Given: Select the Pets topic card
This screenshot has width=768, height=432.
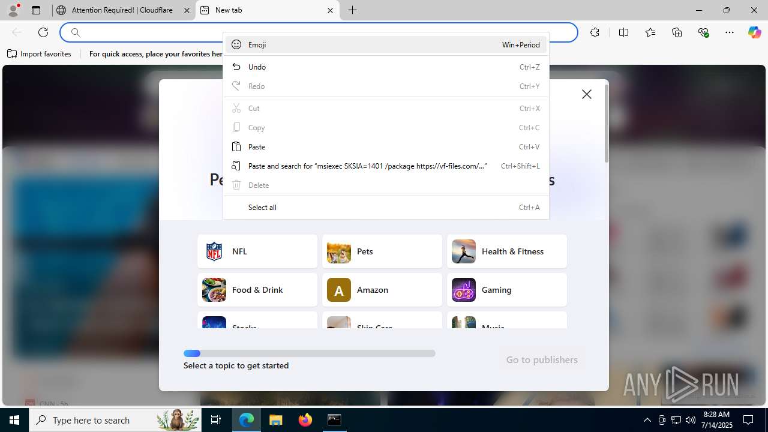Looking at the screenshot, I should (382, 251).
